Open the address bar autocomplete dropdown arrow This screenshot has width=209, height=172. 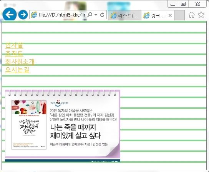[x=96, y=15]
